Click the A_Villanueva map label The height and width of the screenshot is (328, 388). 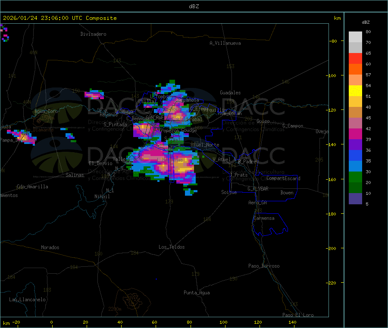(225, 43)
